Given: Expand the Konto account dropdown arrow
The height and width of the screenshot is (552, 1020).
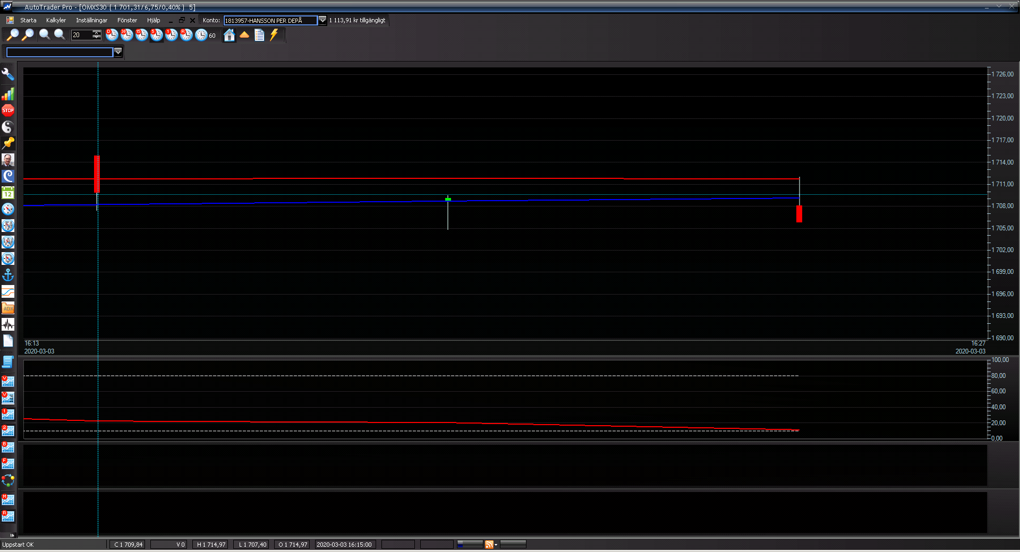Looking at the screenshot, I should 322,20.
